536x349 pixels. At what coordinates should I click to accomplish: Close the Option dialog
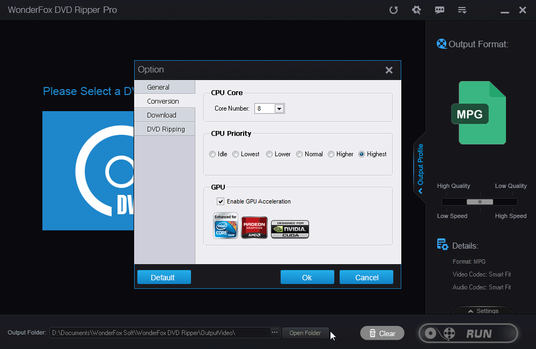click(x=389, y=70)
